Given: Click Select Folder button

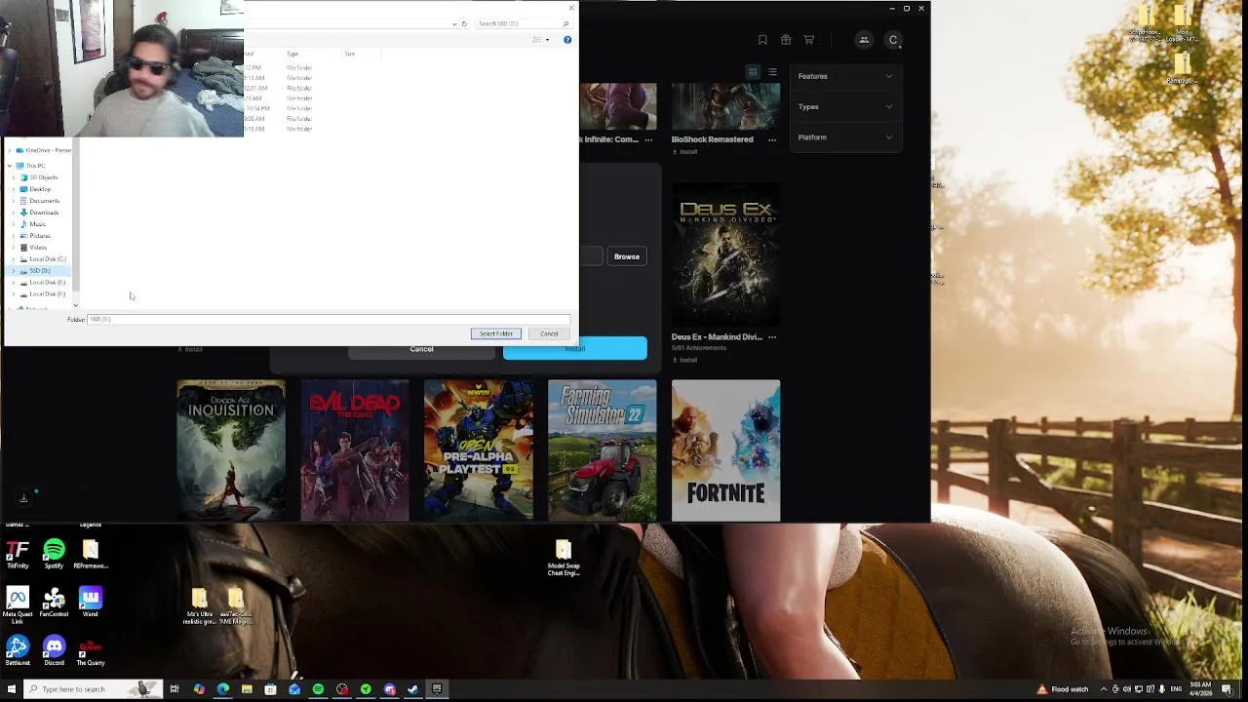Looking at the screenshot, I should pos(496,333).
